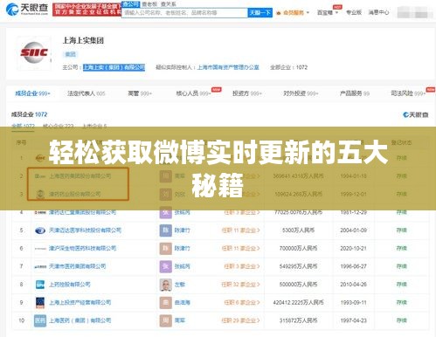The height and width of the screenshot is (337, 436).
Task: Click the 上海医药（集团）company logo icon
Action: tap(40, 320)
